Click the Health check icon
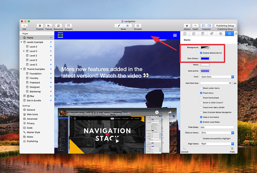The image size is (257, 173). 196,26
